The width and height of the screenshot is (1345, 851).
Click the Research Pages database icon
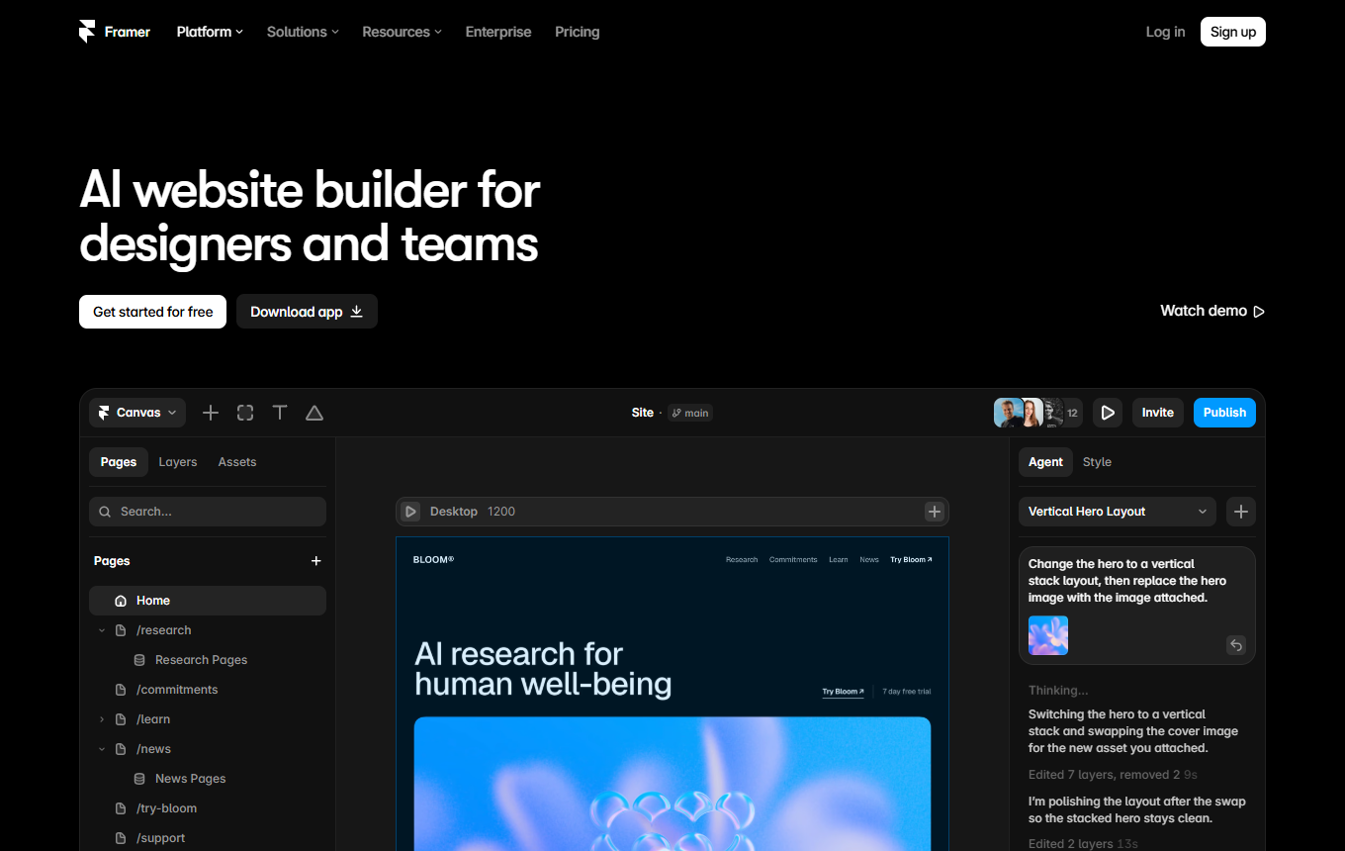(139, 660)
